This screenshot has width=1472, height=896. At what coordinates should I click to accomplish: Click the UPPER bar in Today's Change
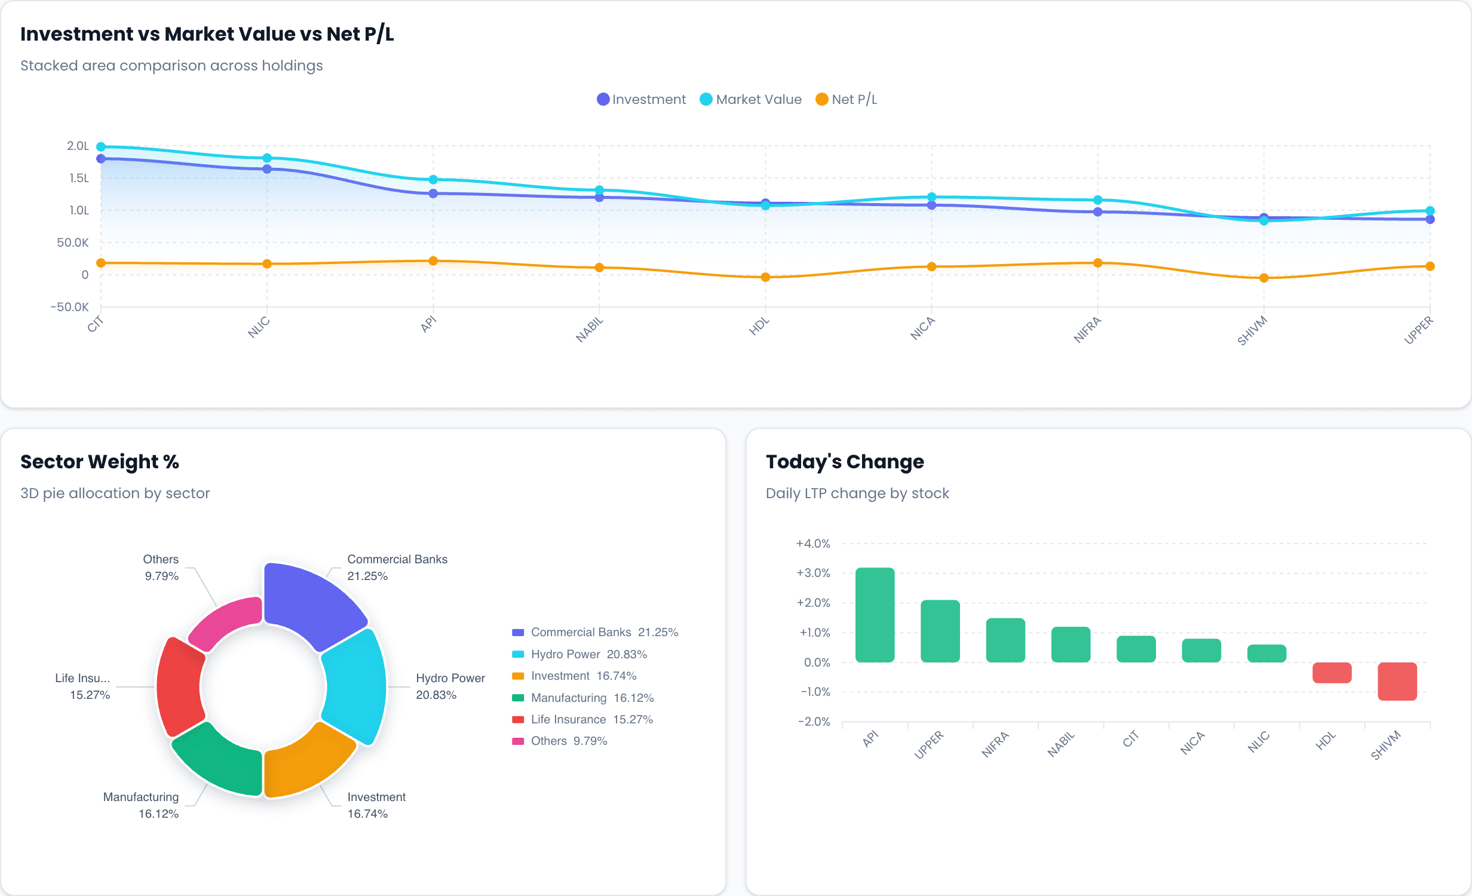point(940,631)
